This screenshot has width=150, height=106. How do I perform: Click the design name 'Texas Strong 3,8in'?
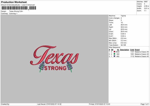click(x=16, y=11)
